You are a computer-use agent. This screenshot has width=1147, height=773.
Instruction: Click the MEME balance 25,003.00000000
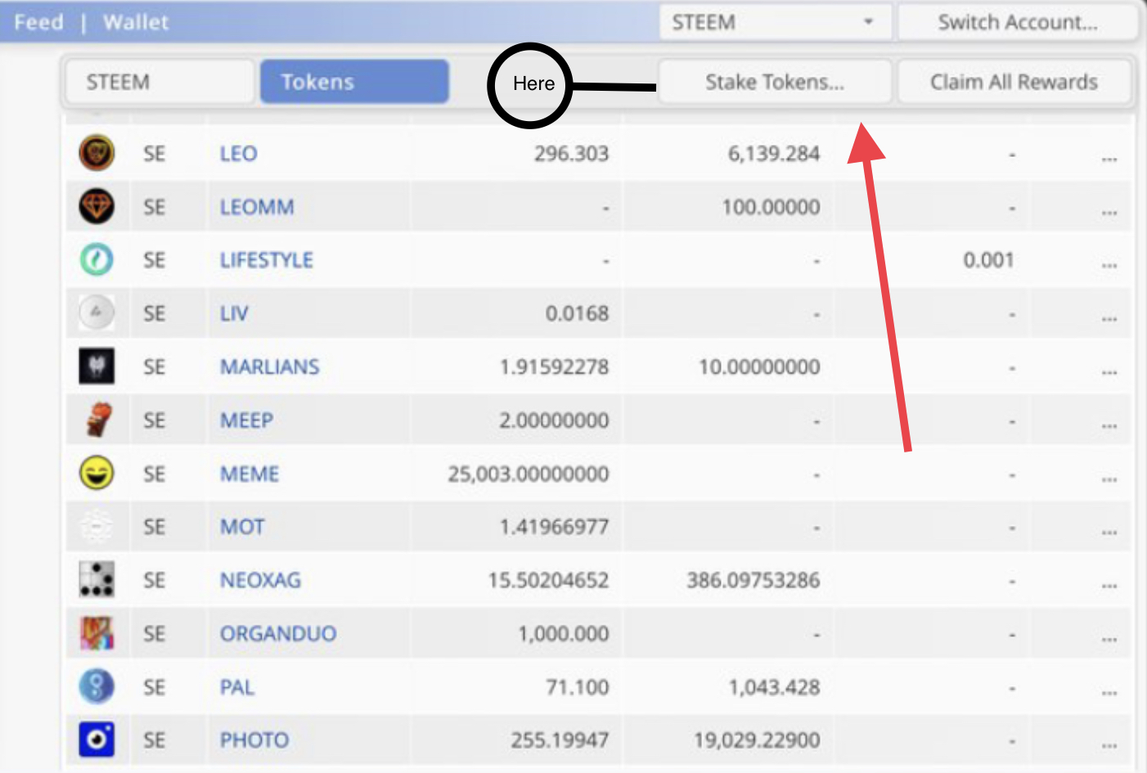tap(529, 474)
